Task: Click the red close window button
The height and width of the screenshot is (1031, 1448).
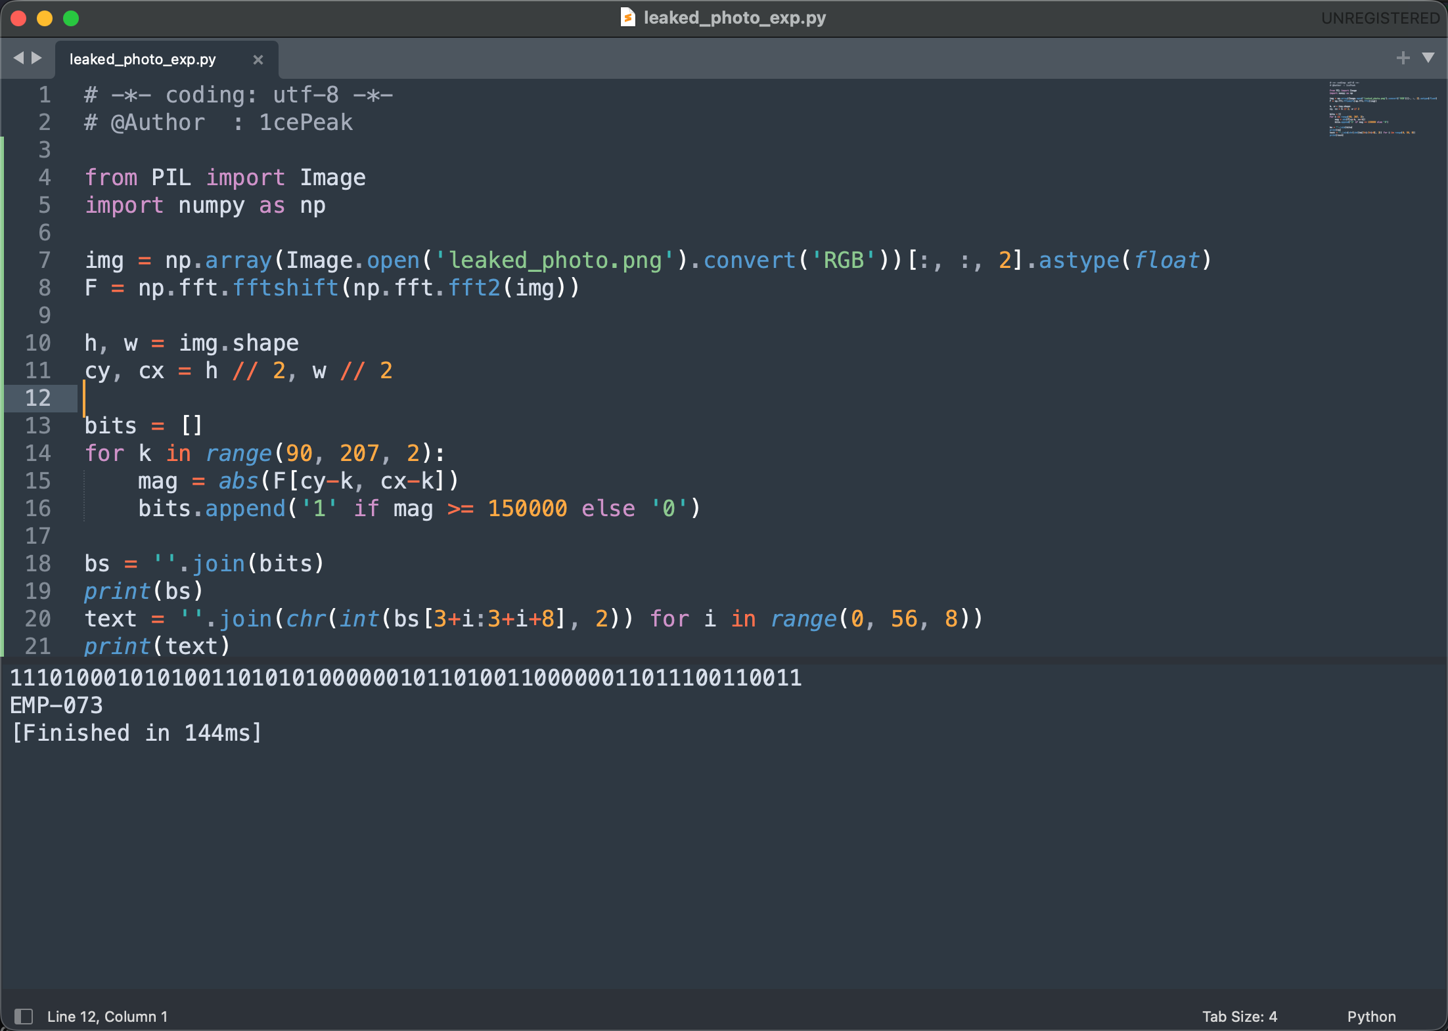Action: pyautogui.click(x=18, y=18)
